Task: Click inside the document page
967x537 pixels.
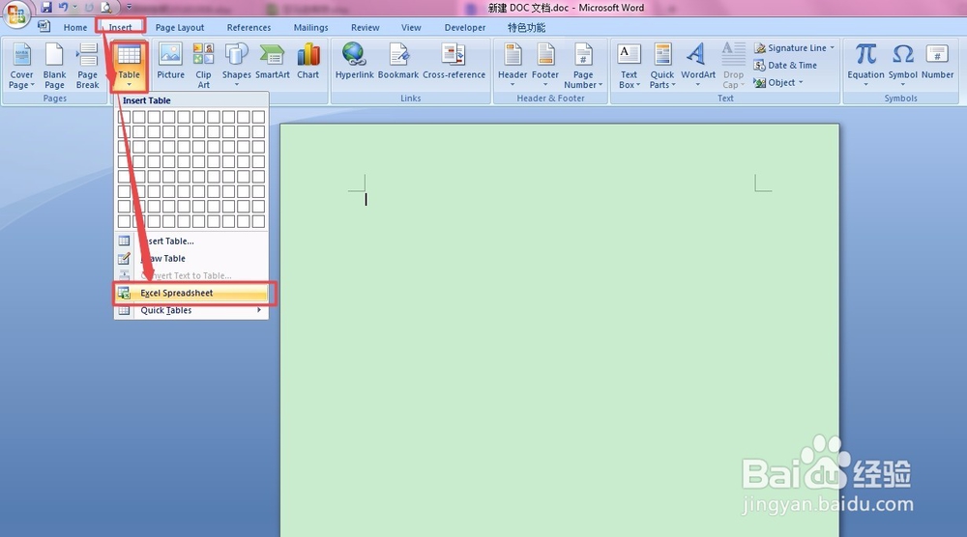Action: [559, 330]
